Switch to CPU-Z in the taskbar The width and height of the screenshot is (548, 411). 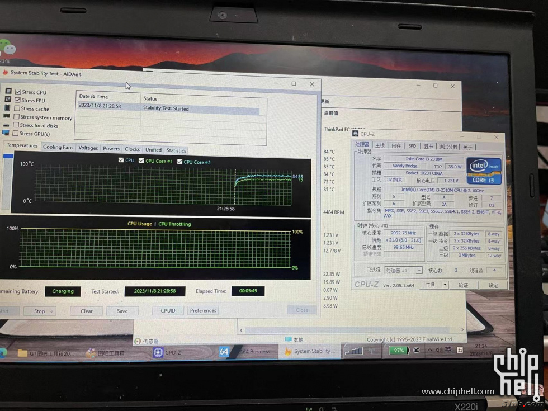point(167,353)
